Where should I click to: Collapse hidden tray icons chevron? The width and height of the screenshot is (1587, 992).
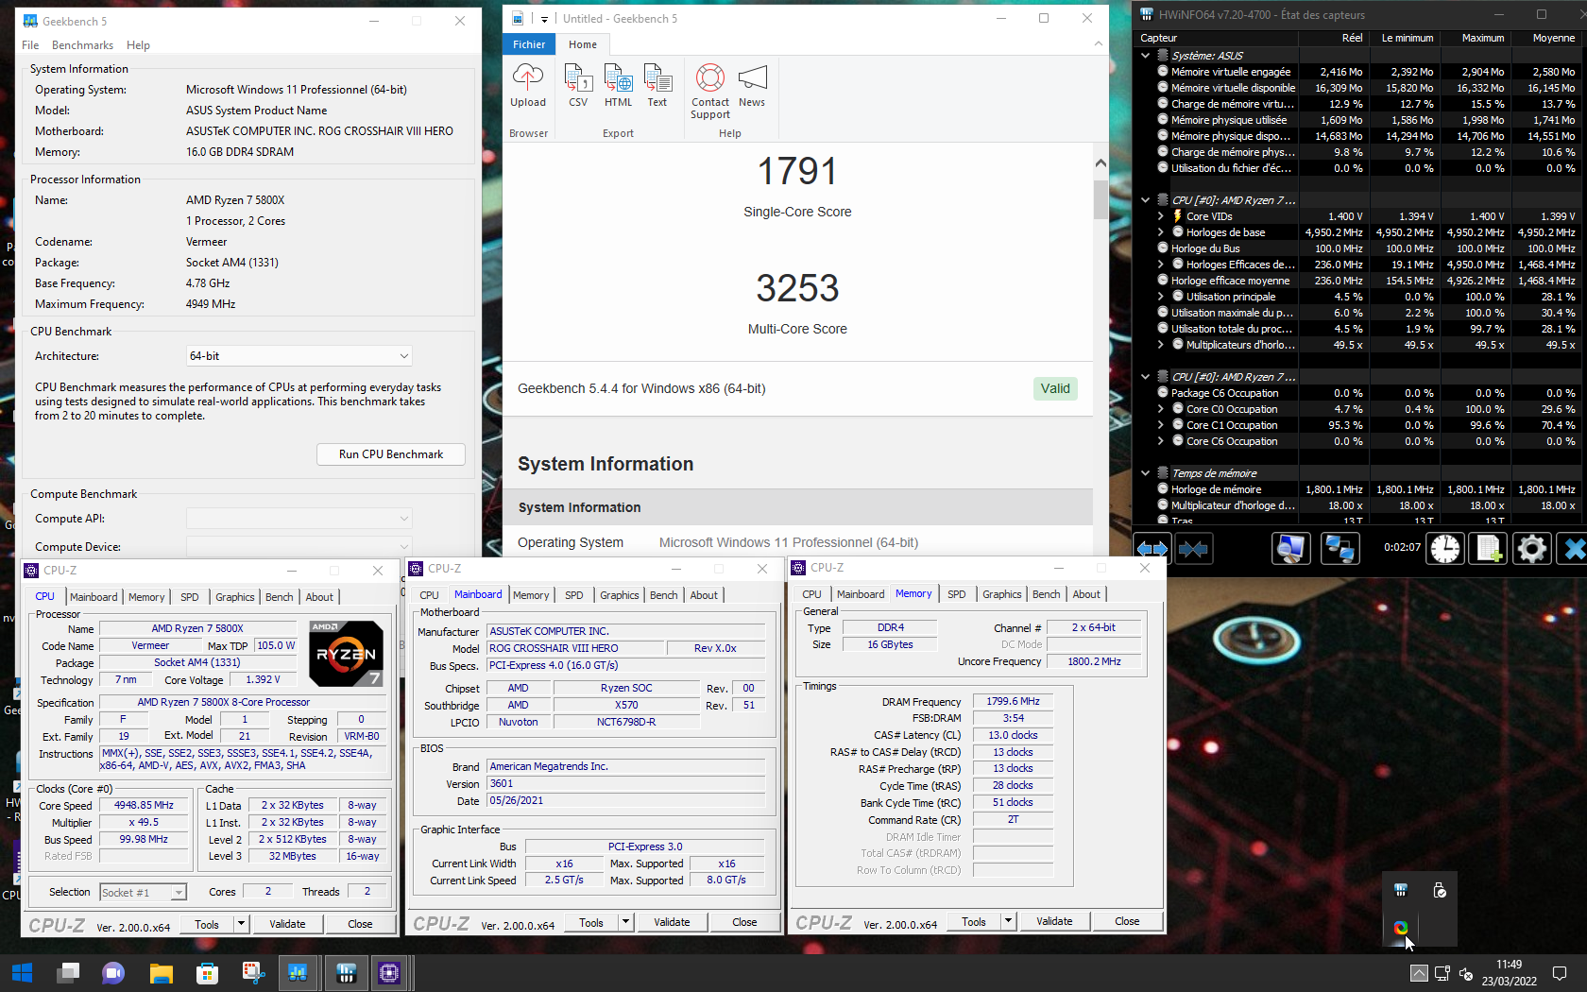pyautogui.click(x=1419, y=973)
